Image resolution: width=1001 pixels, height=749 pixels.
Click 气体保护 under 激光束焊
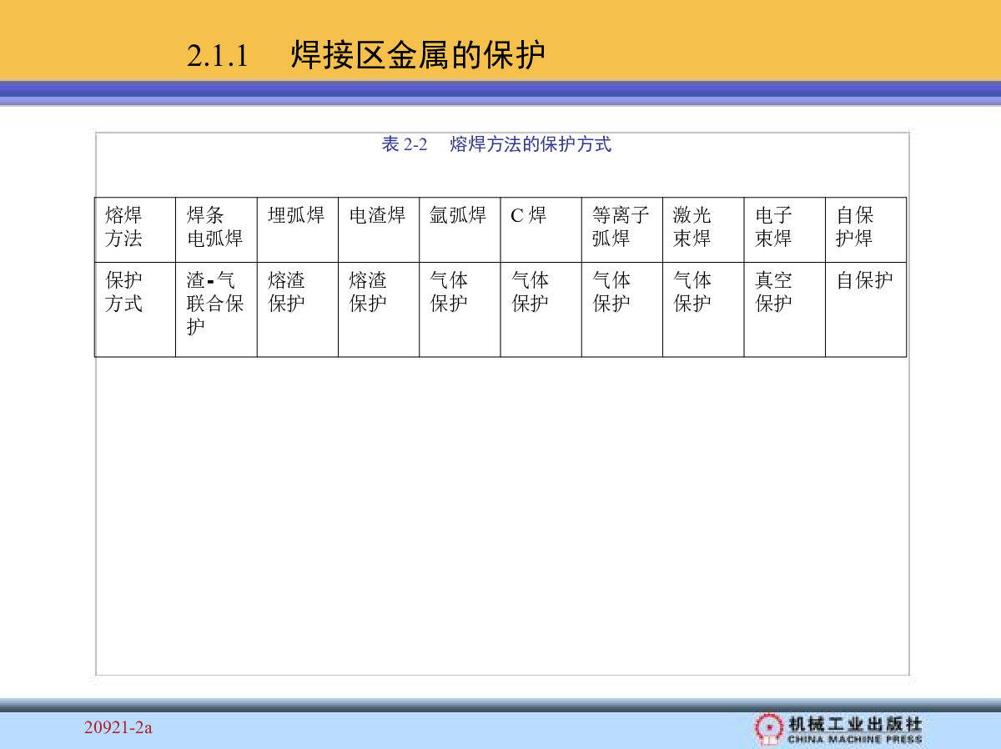point(703,309)
